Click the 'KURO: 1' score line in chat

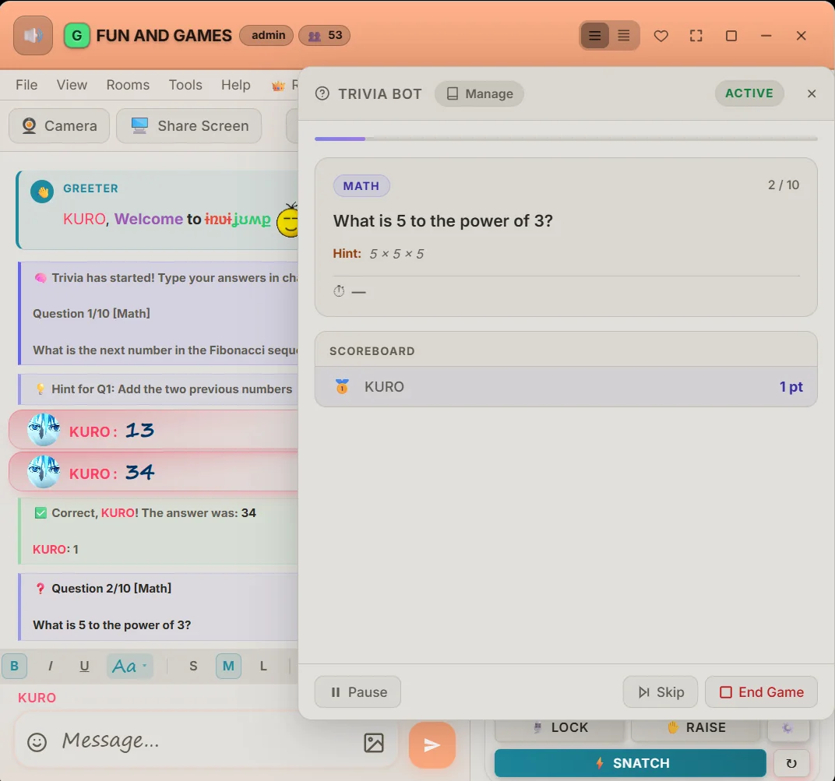point(55,550)
